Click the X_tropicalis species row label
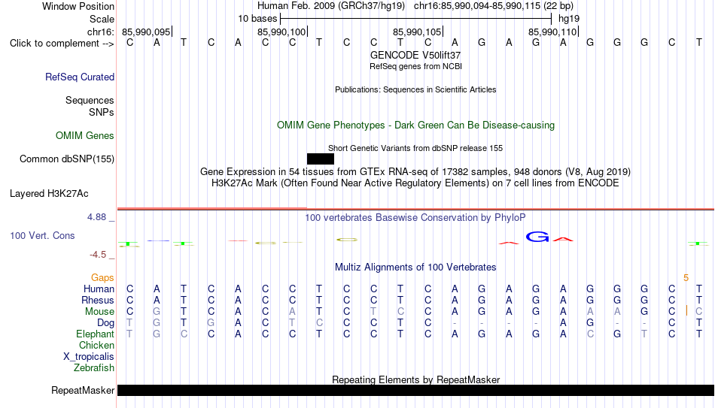This screenshot has width=715, height=408. (89, 357)
